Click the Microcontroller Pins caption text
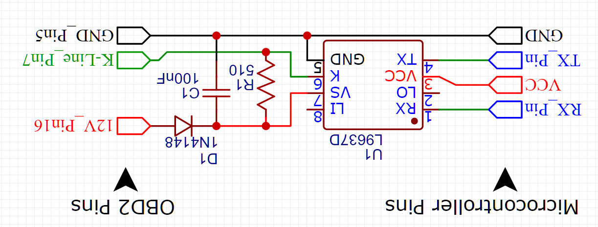 [x=482, y=207]
